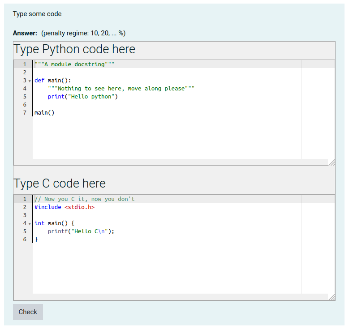This screenshot has height=329, width=349.
Task: Place cursor on the module docstring line
Action: (x=74, y=64)
